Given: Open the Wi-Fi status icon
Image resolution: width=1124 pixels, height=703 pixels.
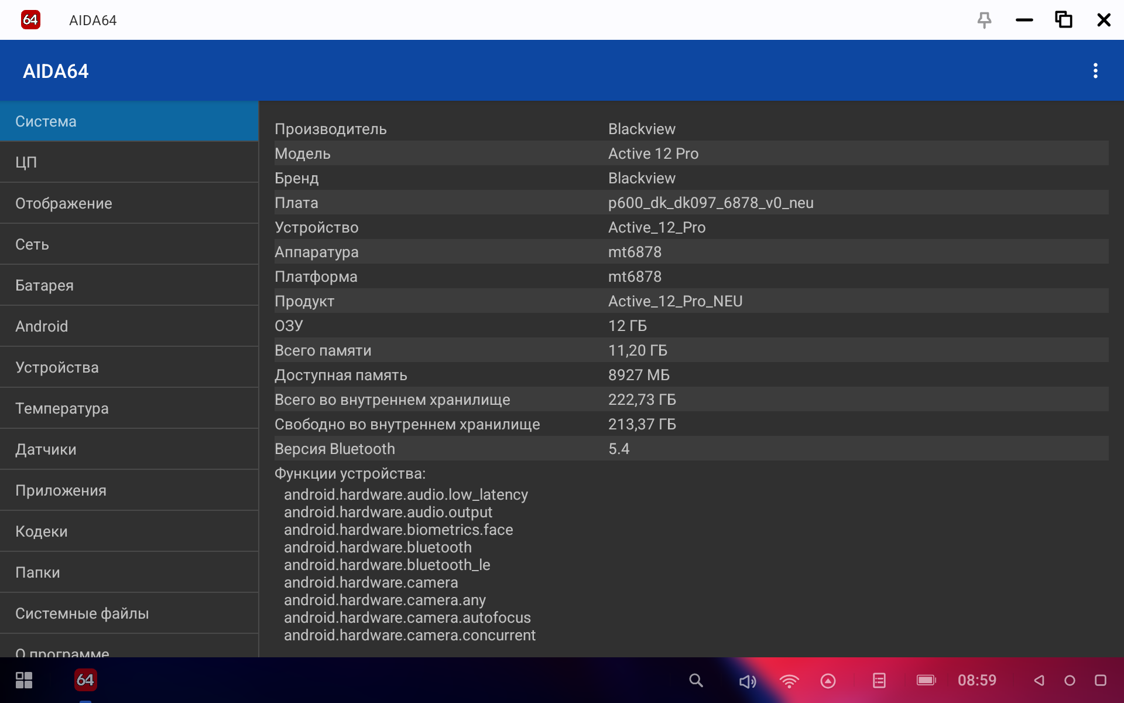Looking at the screenshot, I should 789,681.
